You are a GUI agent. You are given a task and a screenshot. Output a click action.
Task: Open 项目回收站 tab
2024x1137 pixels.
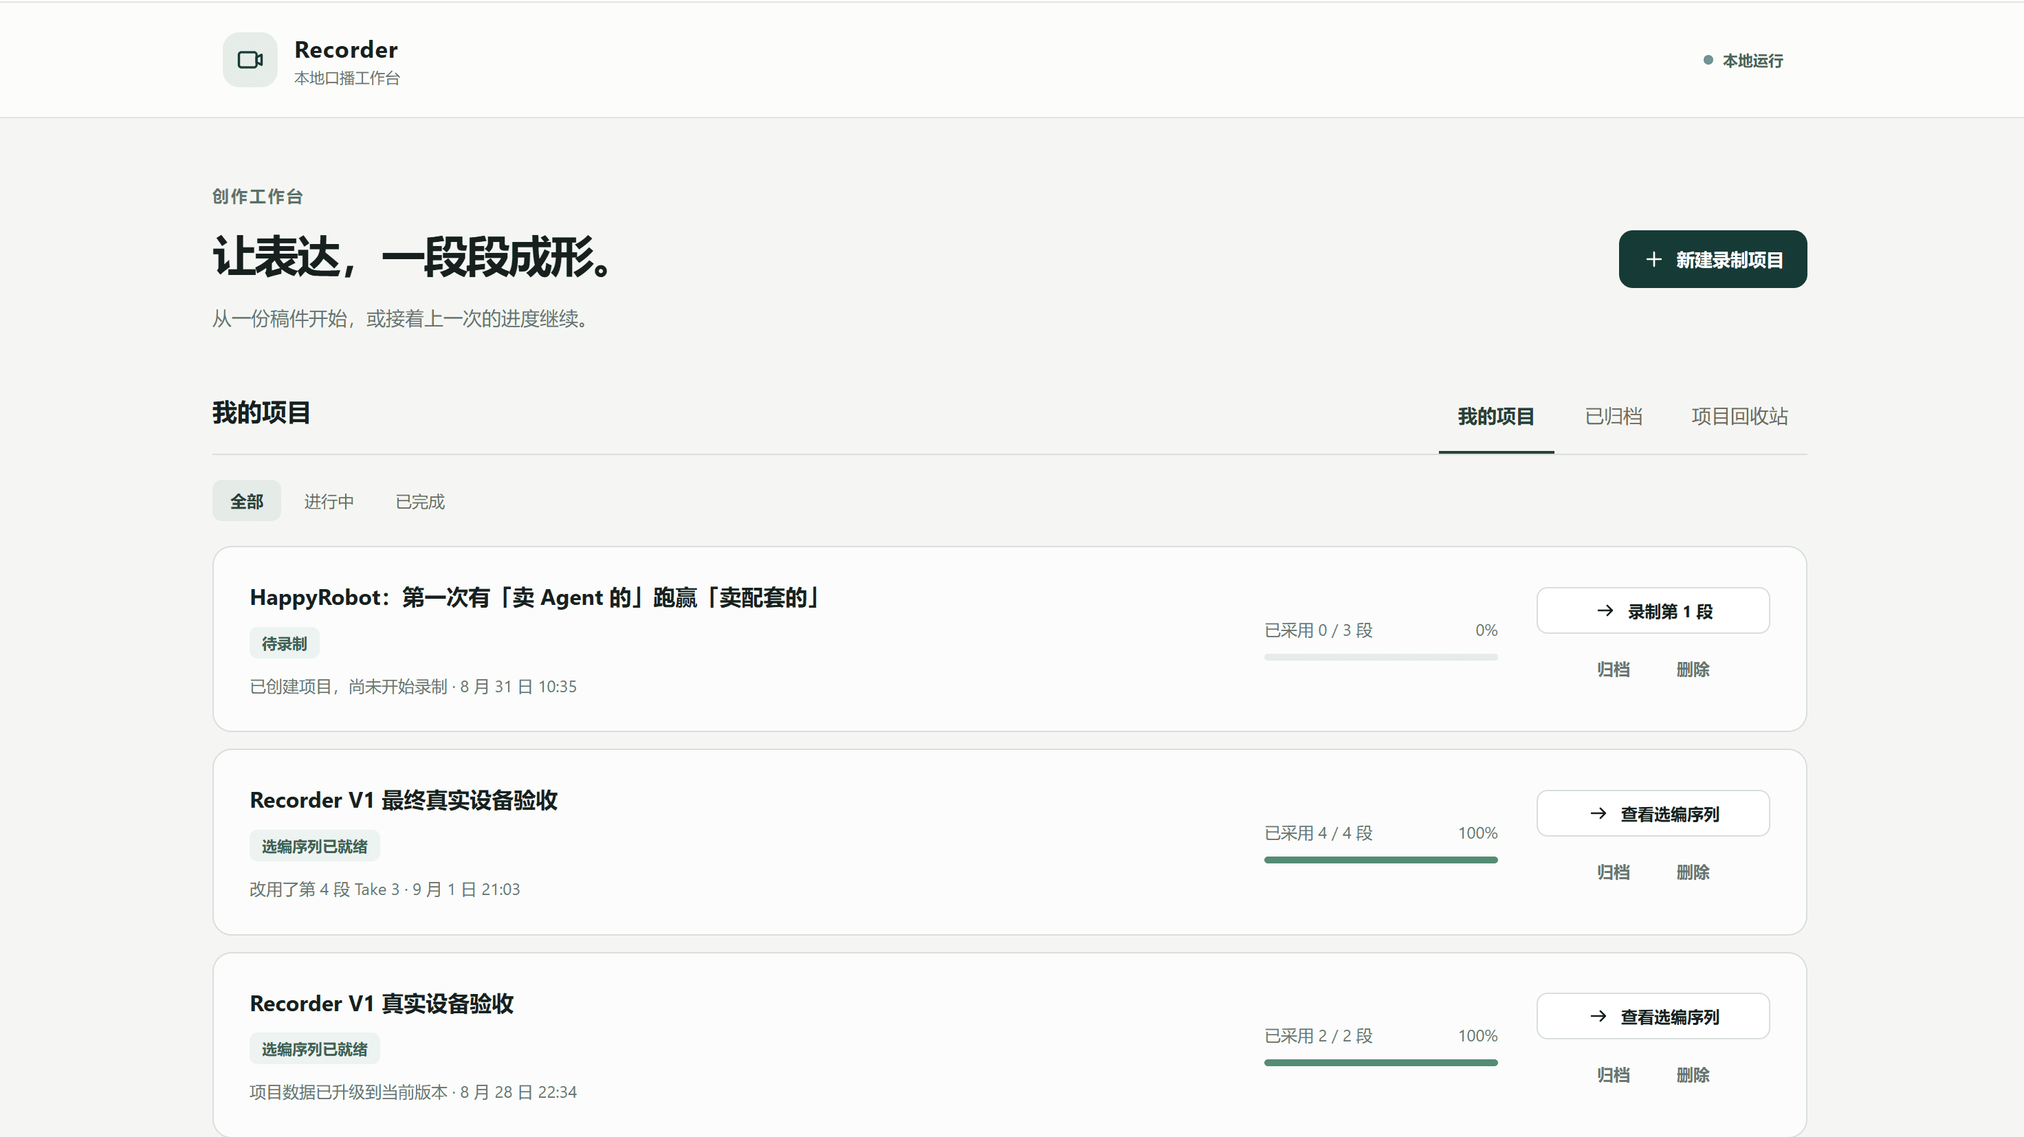coord(1739,417)
